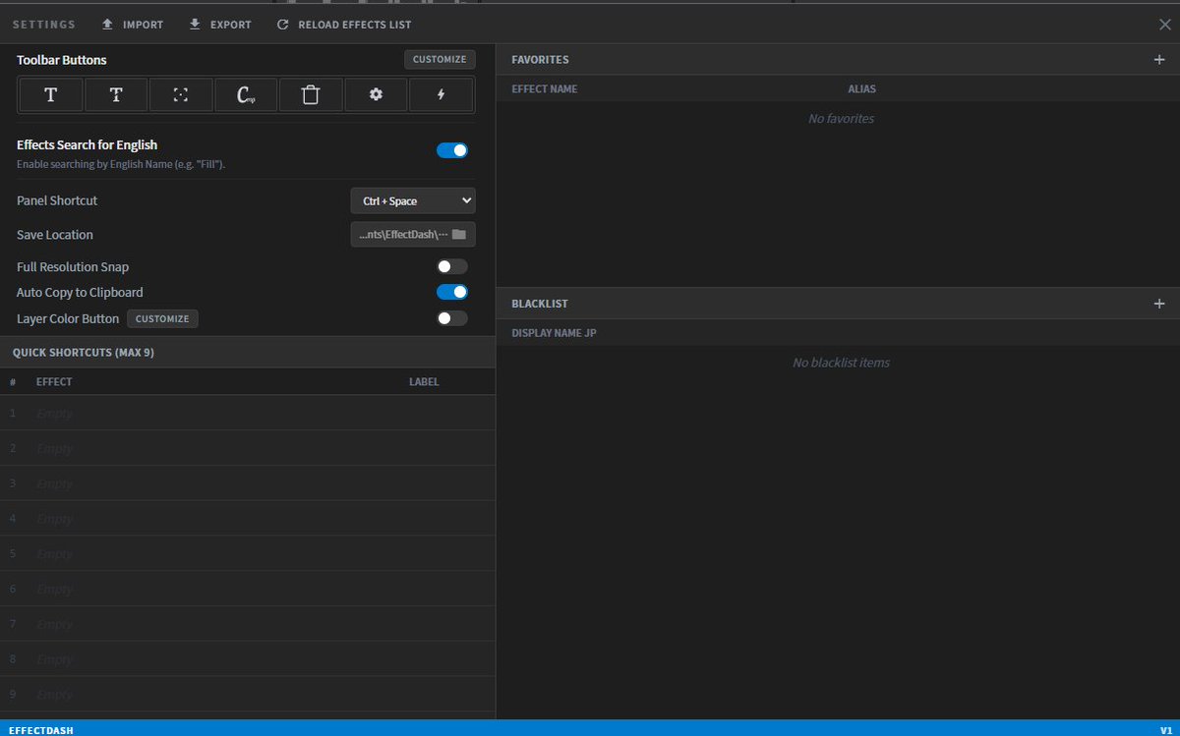Click the V1 version label
1180x736 pixels.
click(1166, 730)
